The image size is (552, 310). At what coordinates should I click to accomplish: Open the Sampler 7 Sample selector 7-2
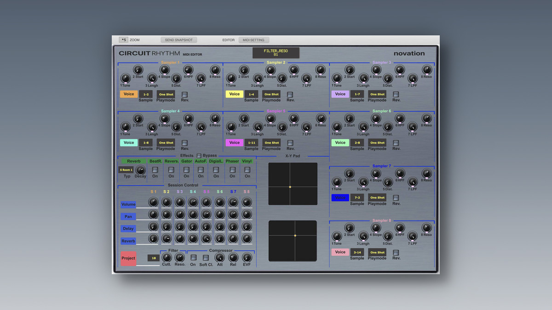357,197
